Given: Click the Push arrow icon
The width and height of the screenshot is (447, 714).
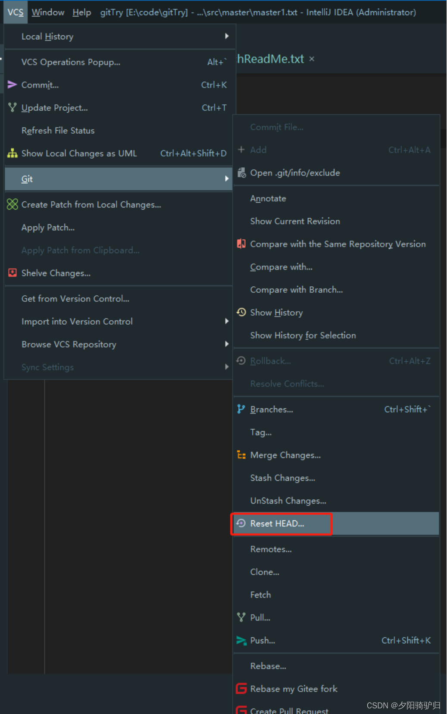Looking at the screenshot, I should (241, 640).
